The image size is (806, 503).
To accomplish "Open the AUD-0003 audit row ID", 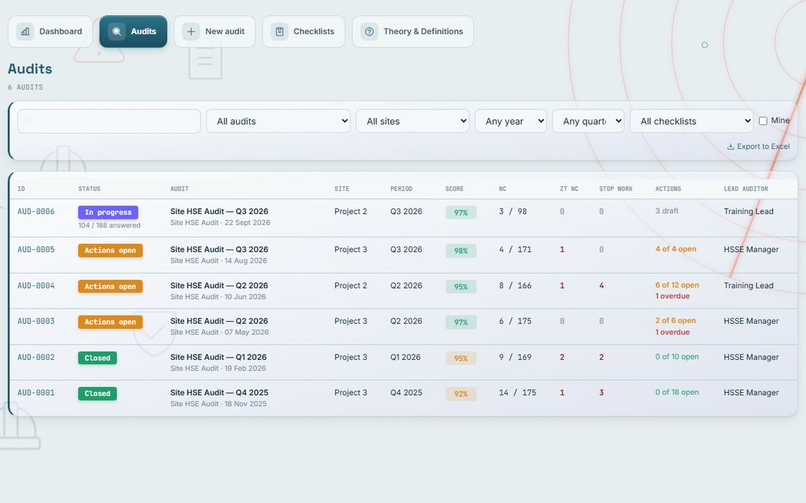I will (36, 321).
